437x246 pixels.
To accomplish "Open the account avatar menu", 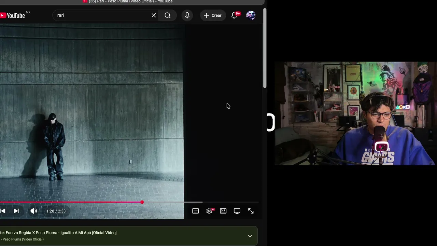I will pyautogui.click(x=251, y=15).
